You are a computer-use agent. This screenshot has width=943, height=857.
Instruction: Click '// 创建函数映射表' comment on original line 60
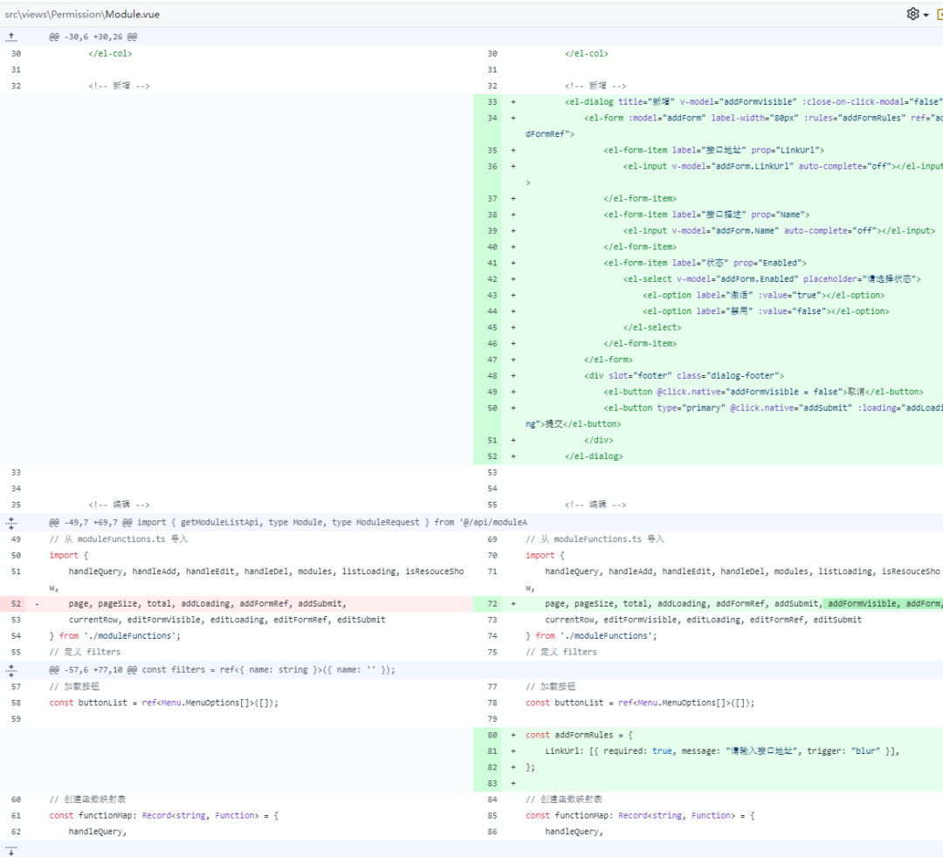click(x=88, y=799)
